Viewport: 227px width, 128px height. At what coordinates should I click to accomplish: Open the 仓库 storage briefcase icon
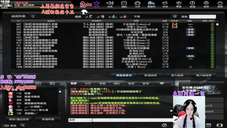(x=137, y=4)
